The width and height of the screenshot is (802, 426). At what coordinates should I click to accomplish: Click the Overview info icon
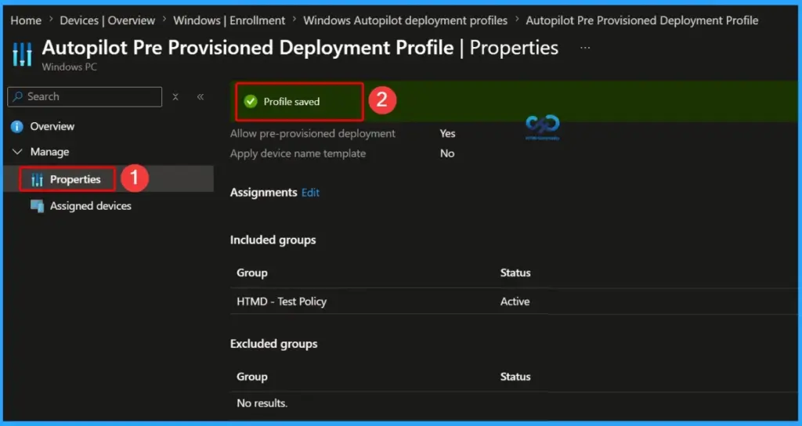click(x=17, y=126)
